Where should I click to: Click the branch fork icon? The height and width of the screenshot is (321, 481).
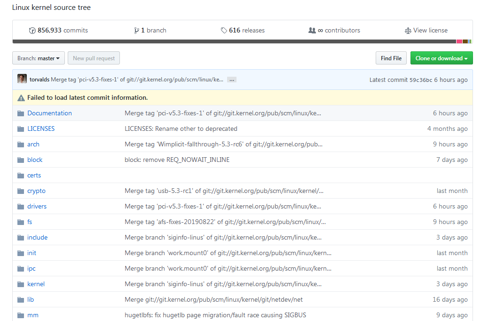[x=136, y=31]
